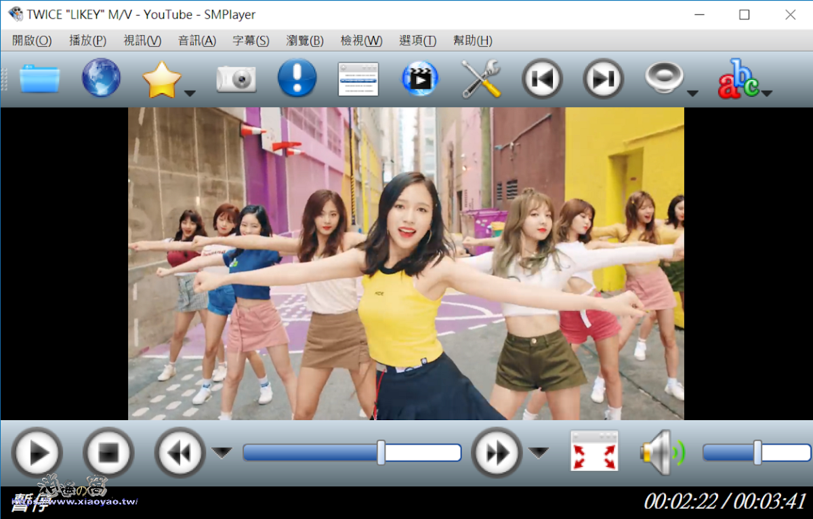Image resolution: width=813 pixels, height=519 pixels.
Task: Rewind using the double-left arrow button
Action: 180,453
